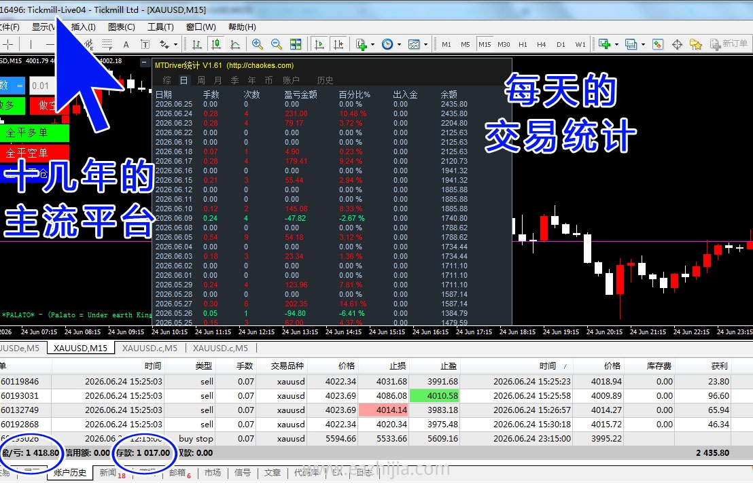This screenshot has width=753, height=483.
Task: Open the 帮助(H) menu
Action: tap(242, 27)
